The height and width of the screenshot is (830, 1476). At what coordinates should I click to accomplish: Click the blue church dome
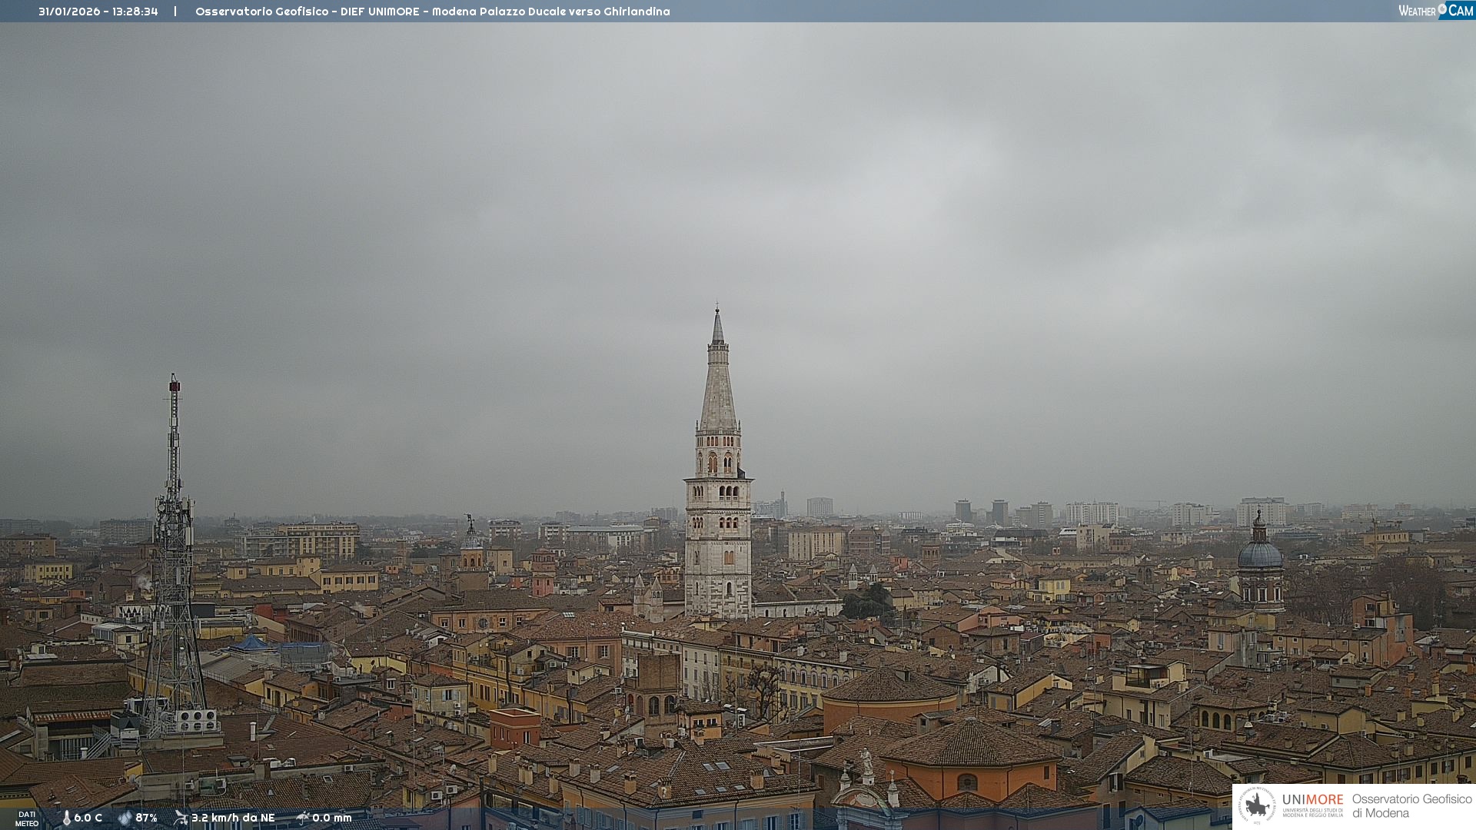tap(1260, 554)
